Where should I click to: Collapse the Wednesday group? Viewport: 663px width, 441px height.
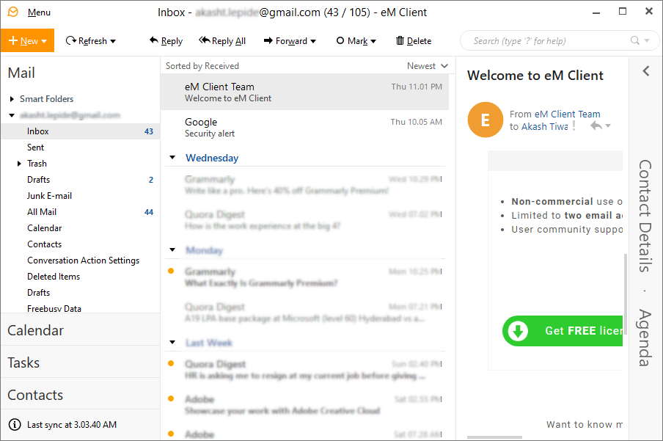tap(172, 158)
